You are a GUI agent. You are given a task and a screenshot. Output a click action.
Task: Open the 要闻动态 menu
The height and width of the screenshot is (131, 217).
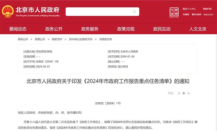pyautogui.click(x=18, y=29)
